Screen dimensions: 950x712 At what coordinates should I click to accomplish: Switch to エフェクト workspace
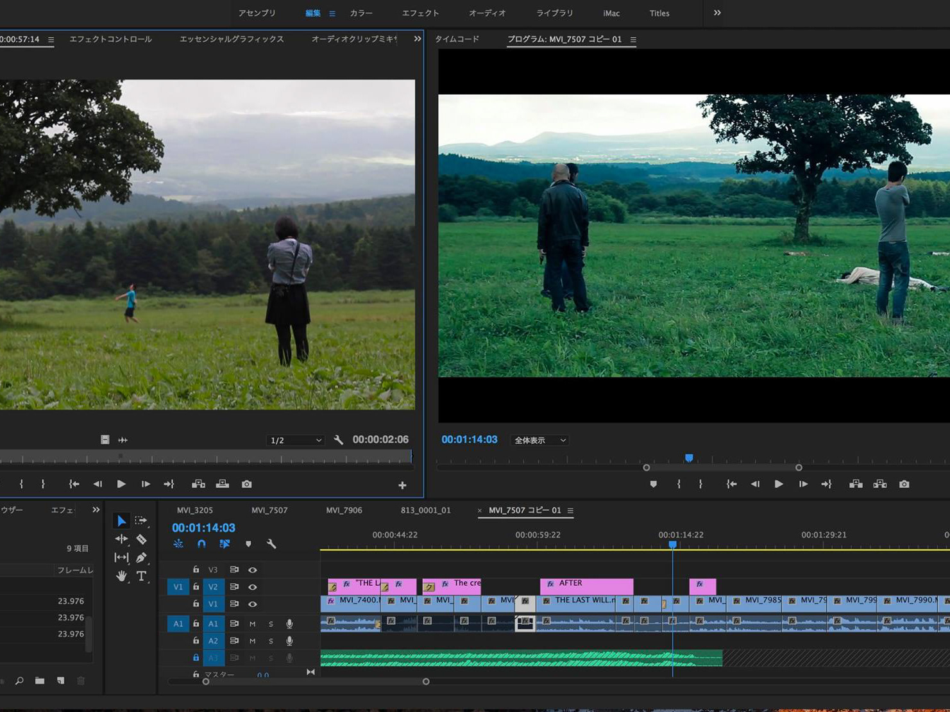pos(420,13)
